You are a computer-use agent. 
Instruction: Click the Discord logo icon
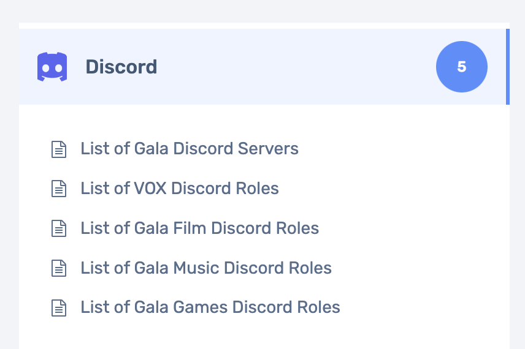coord(52,67)
